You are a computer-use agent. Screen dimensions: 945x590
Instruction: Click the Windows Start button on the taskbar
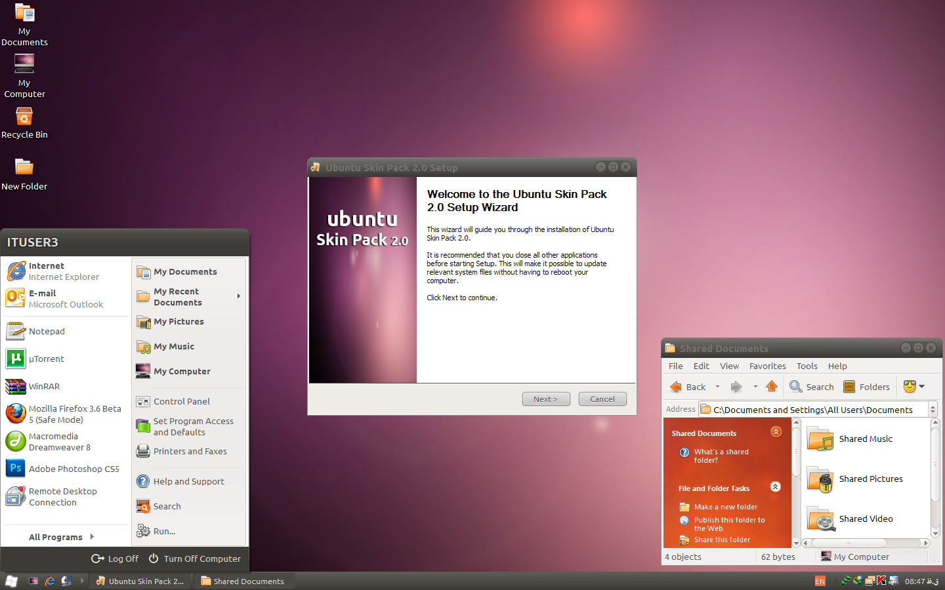11,581
